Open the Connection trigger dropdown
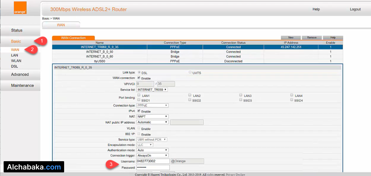Viewport: 371px width, 176px height. pos(153,155)
